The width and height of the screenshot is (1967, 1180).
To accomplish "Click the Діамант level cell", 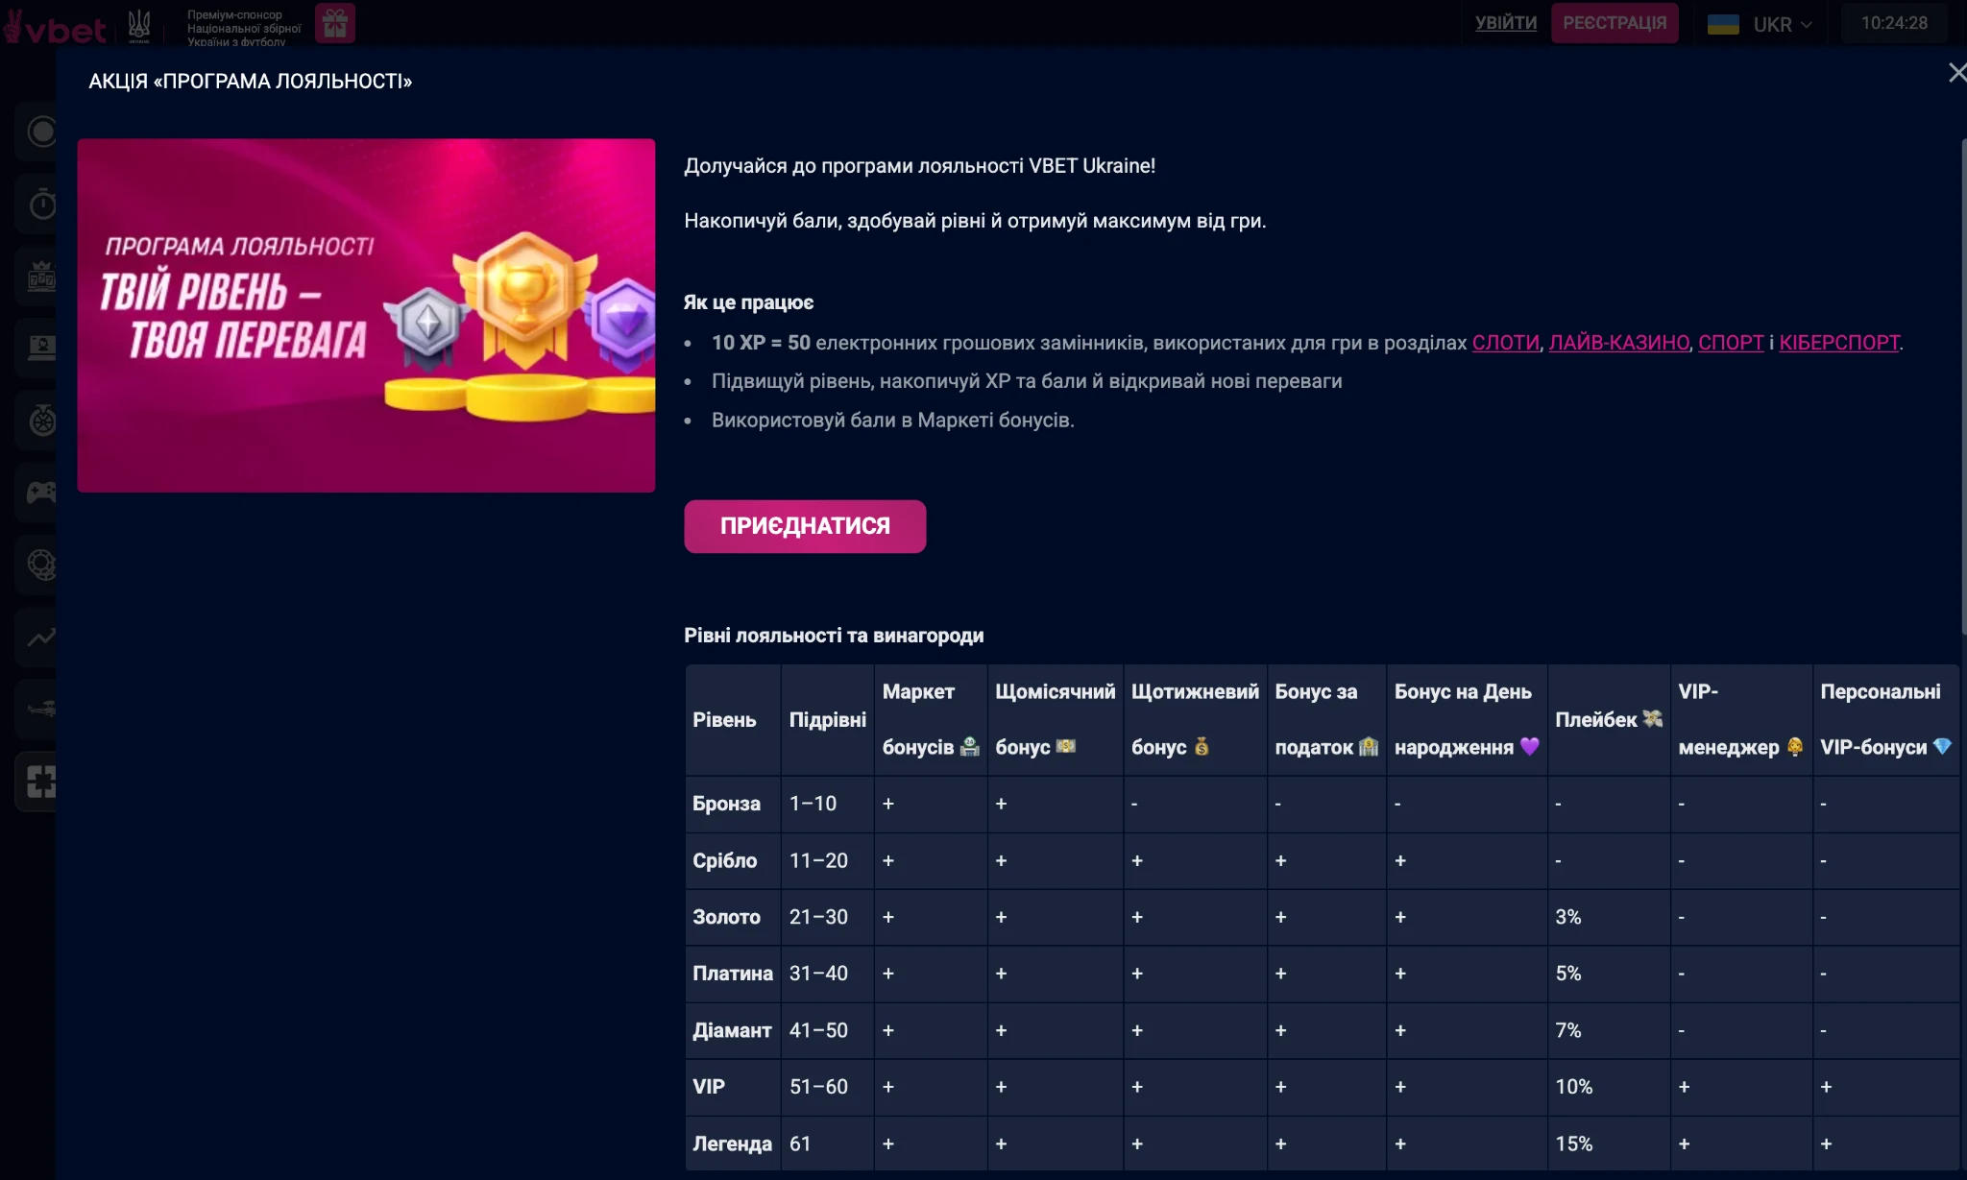I will [733, 1030].
